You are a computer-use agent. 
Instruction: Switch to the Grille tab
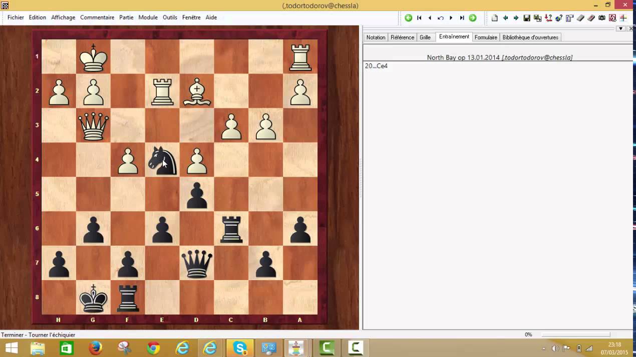425,37
